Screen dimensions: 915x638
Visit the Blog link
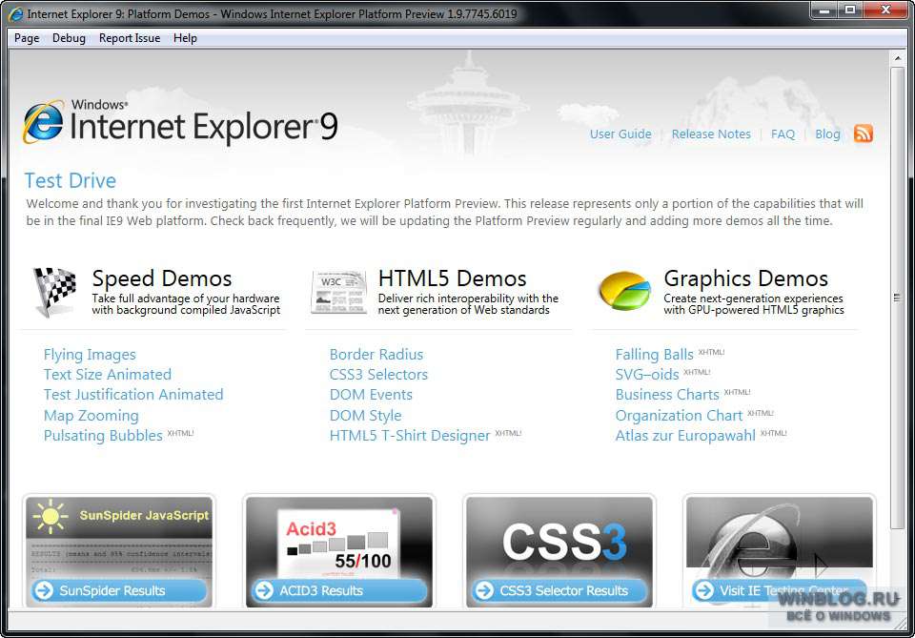pyautogui.click(x=827, y=134)
